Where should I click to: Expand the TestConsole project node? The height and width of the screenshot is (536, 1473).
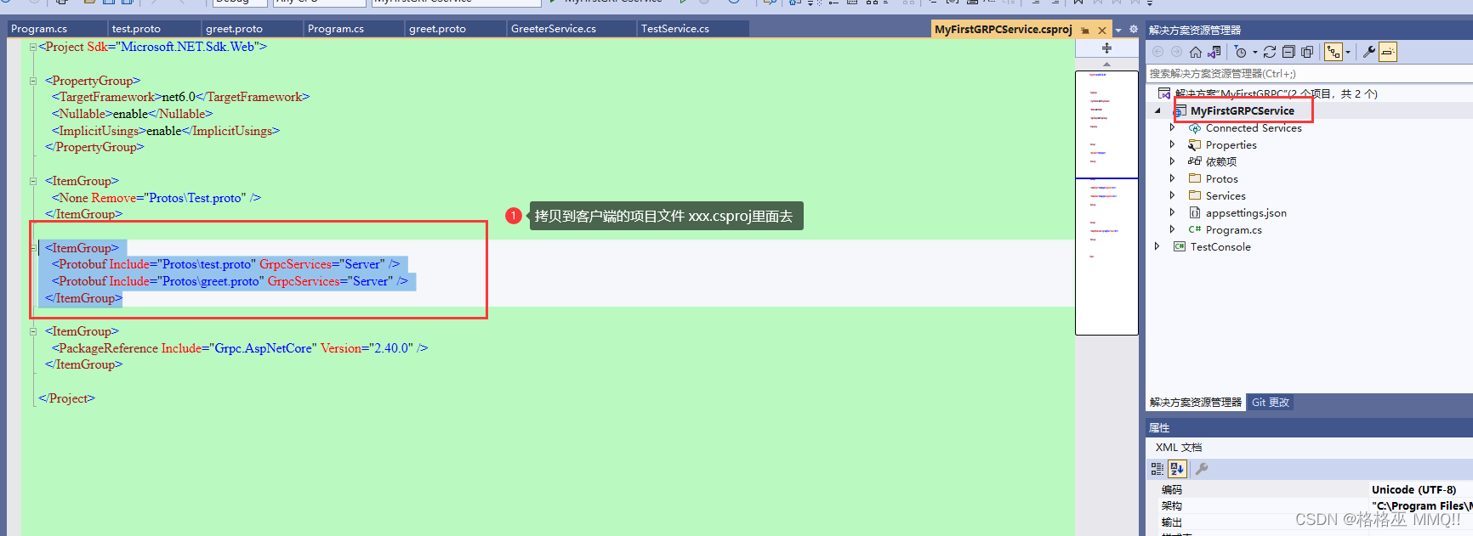tap(1157, 246)
